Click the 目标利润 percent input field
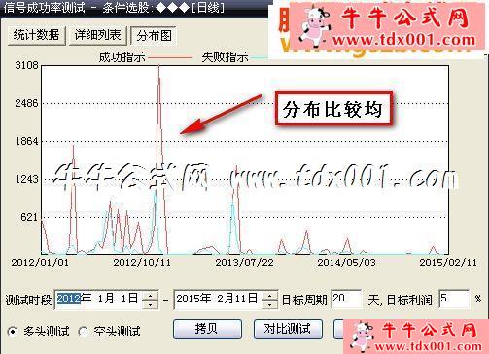The image size is (489, 354). pyautogui.click(x=454, y=299)
